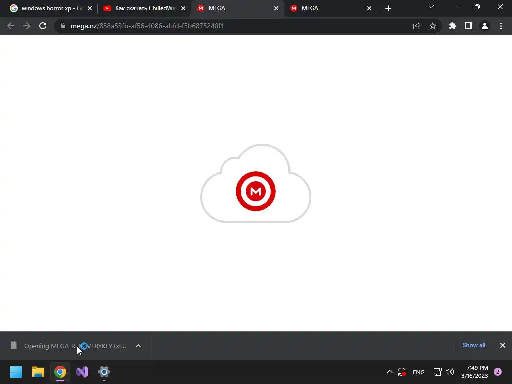Click Show all downloads
Viewport: 512px width, 384px height.
point(474,345)
